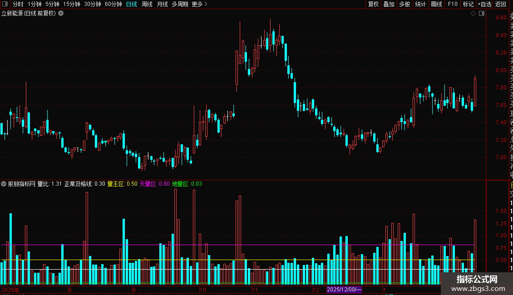Click 量王区: 0.50 yellow label
Image resolution: width=513 pixels, height=295 pixels.
(123, 184)
